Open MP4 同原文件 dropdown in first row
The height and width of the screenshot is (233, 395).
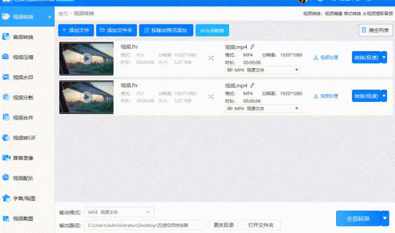pyautogui.click(x=263, y=70)
